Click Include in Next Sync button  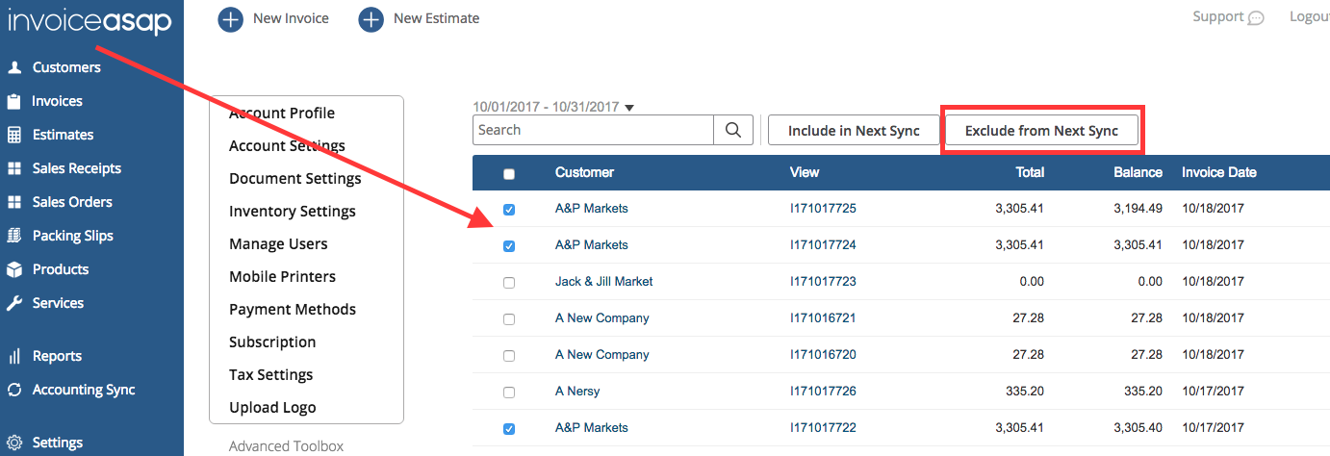pos(854,131)
